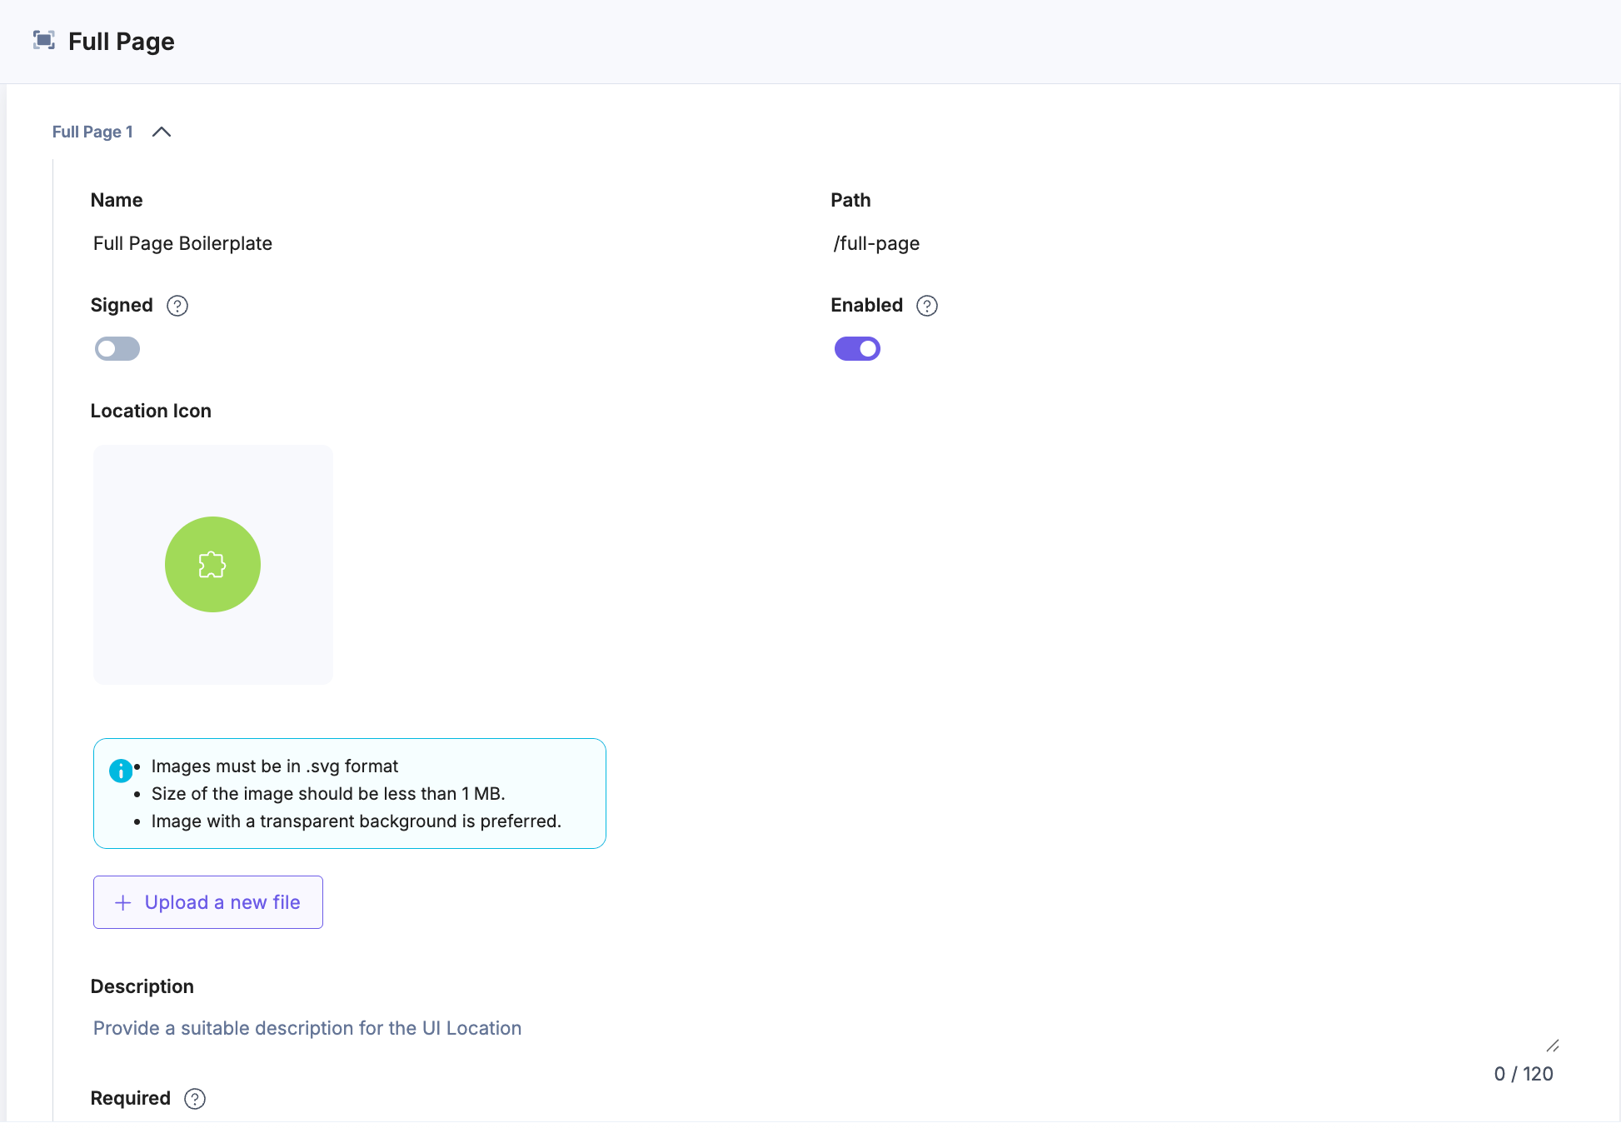Click help icon next to Signed
This screenshot has height=1128, width=1621.
point(177,306)
